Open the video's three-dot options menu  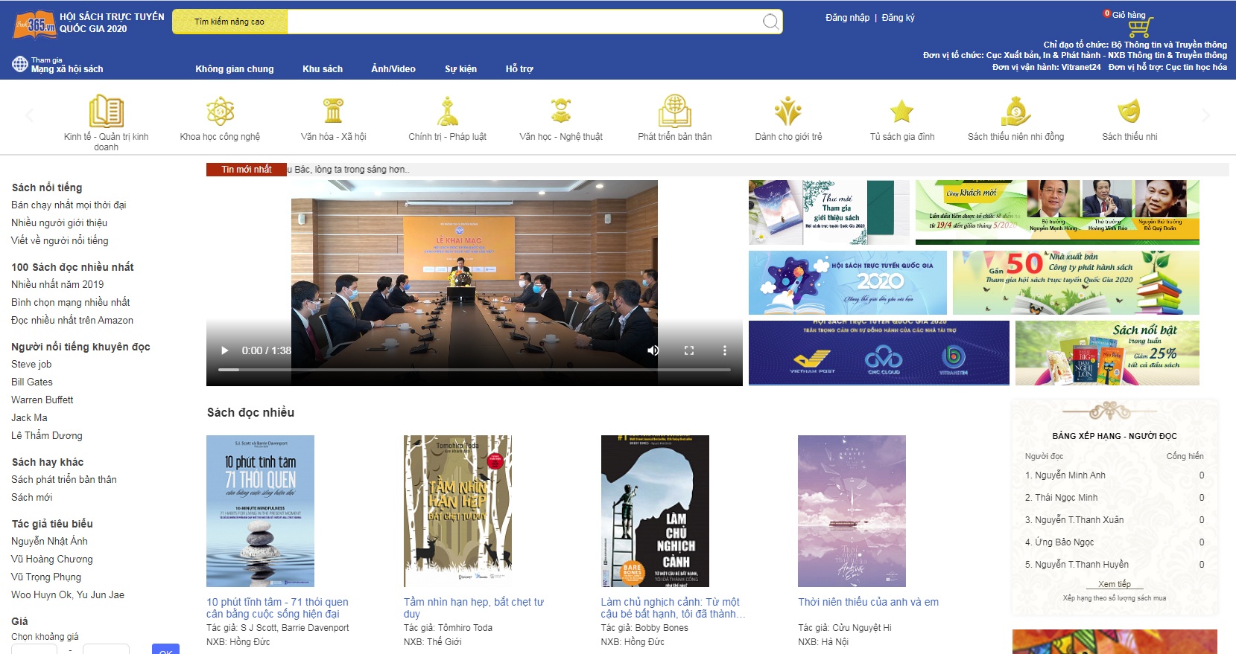(724, 350)
